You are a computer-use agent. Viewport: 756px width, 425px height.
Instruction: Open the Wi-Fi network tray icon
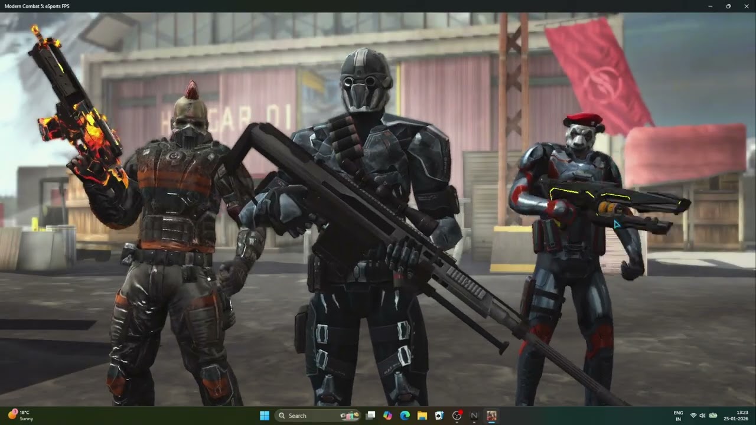pos(693,416)
